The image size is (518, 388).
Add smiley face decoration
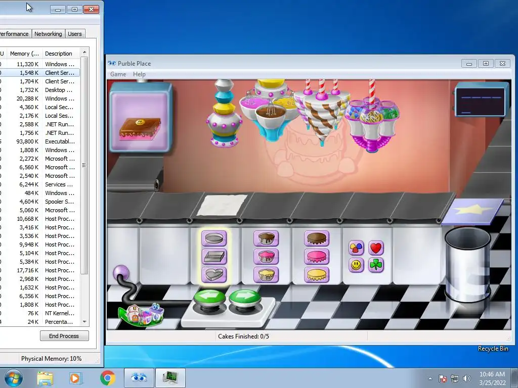coord(356,265)
